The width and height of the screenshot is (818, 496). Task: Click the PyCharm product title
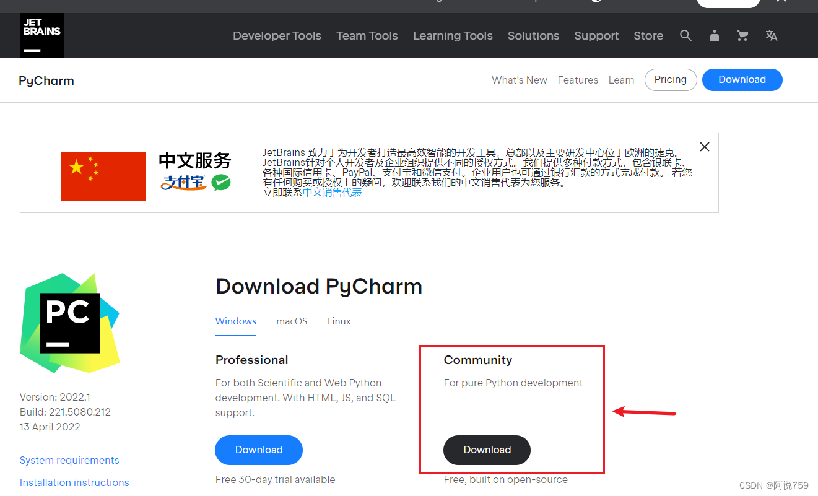46,80
